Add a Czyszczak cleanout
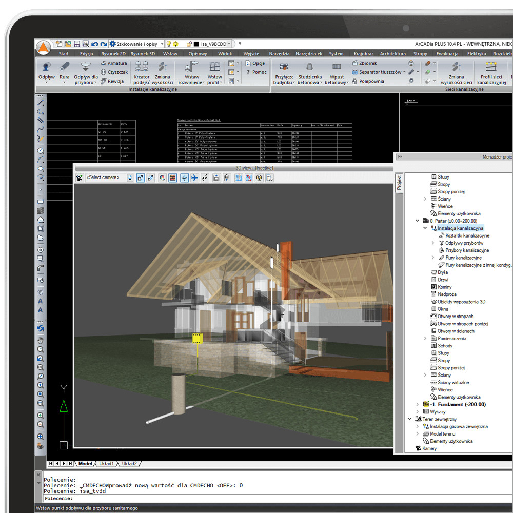Image resolution: width=513 pixels, height=513 pixels. (x=114, y=72)
